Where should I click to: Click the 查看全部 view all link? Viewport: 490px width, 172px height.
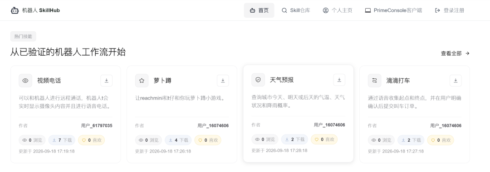456,53
